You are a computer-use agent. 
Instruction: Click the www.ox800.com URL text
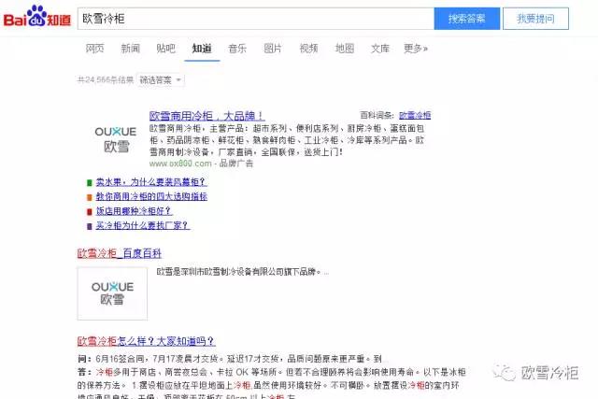coord(180,164)
